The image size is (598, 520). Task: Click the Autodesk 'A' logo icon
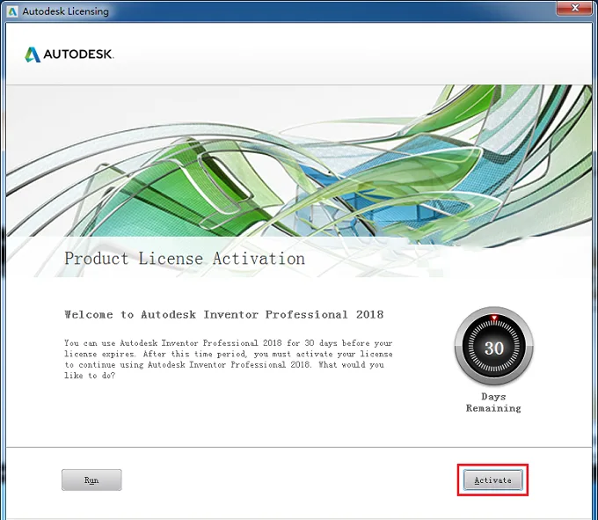point(33,55)
